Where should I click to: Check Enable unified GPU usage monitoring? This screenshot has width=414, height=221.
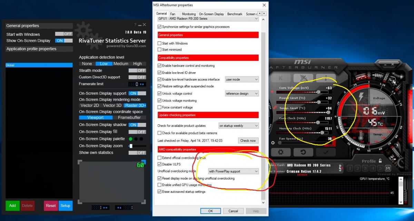159,185
